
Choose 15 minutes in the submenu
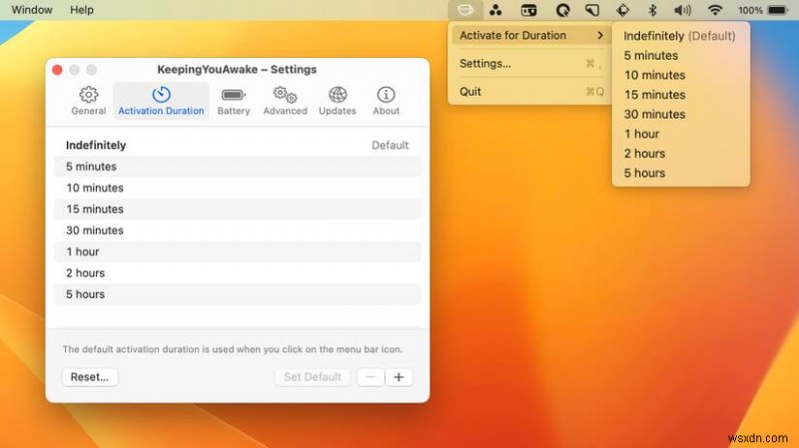pyautogui.click(x=680, y=95)
